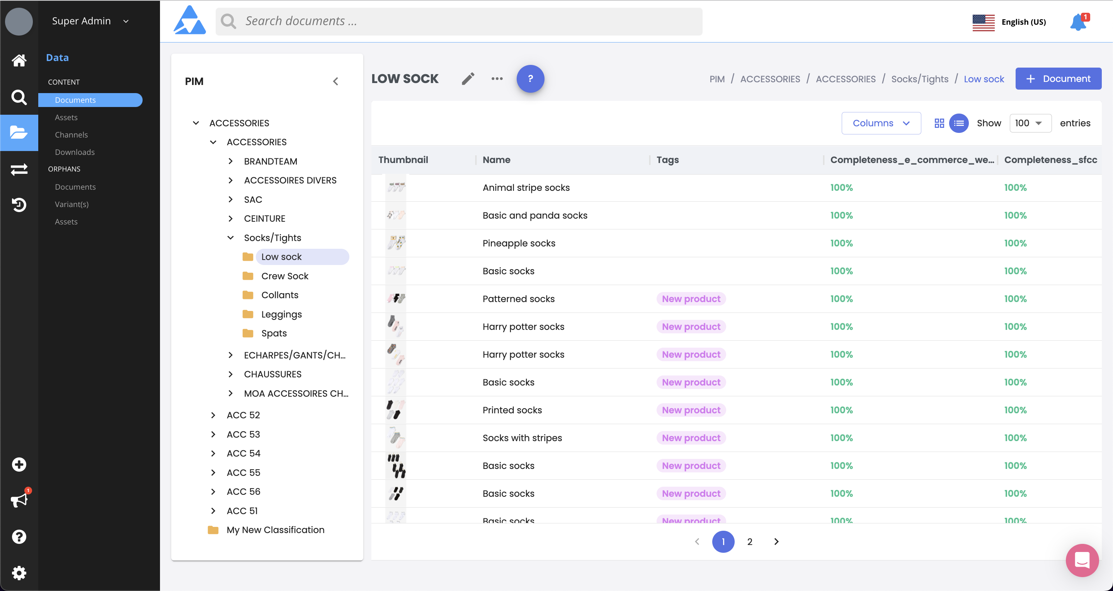Switch to list view layout icon

pos(958,124)
